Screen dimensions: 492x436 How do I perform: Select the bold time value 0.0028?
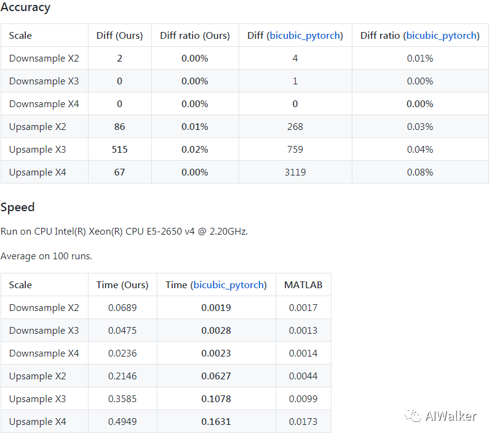point(216,331)
